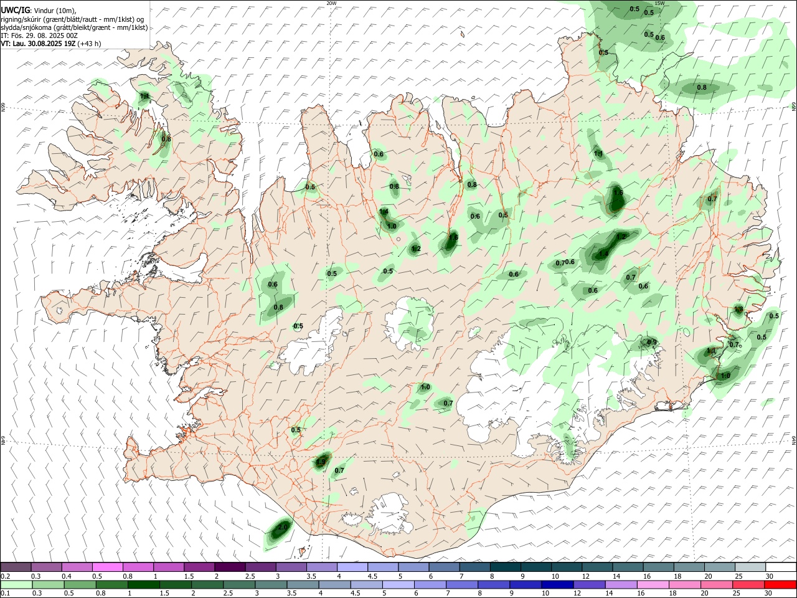Click the "20W" longitude label
Viewport: 797px width, 598px height.
tap(331, 3)
